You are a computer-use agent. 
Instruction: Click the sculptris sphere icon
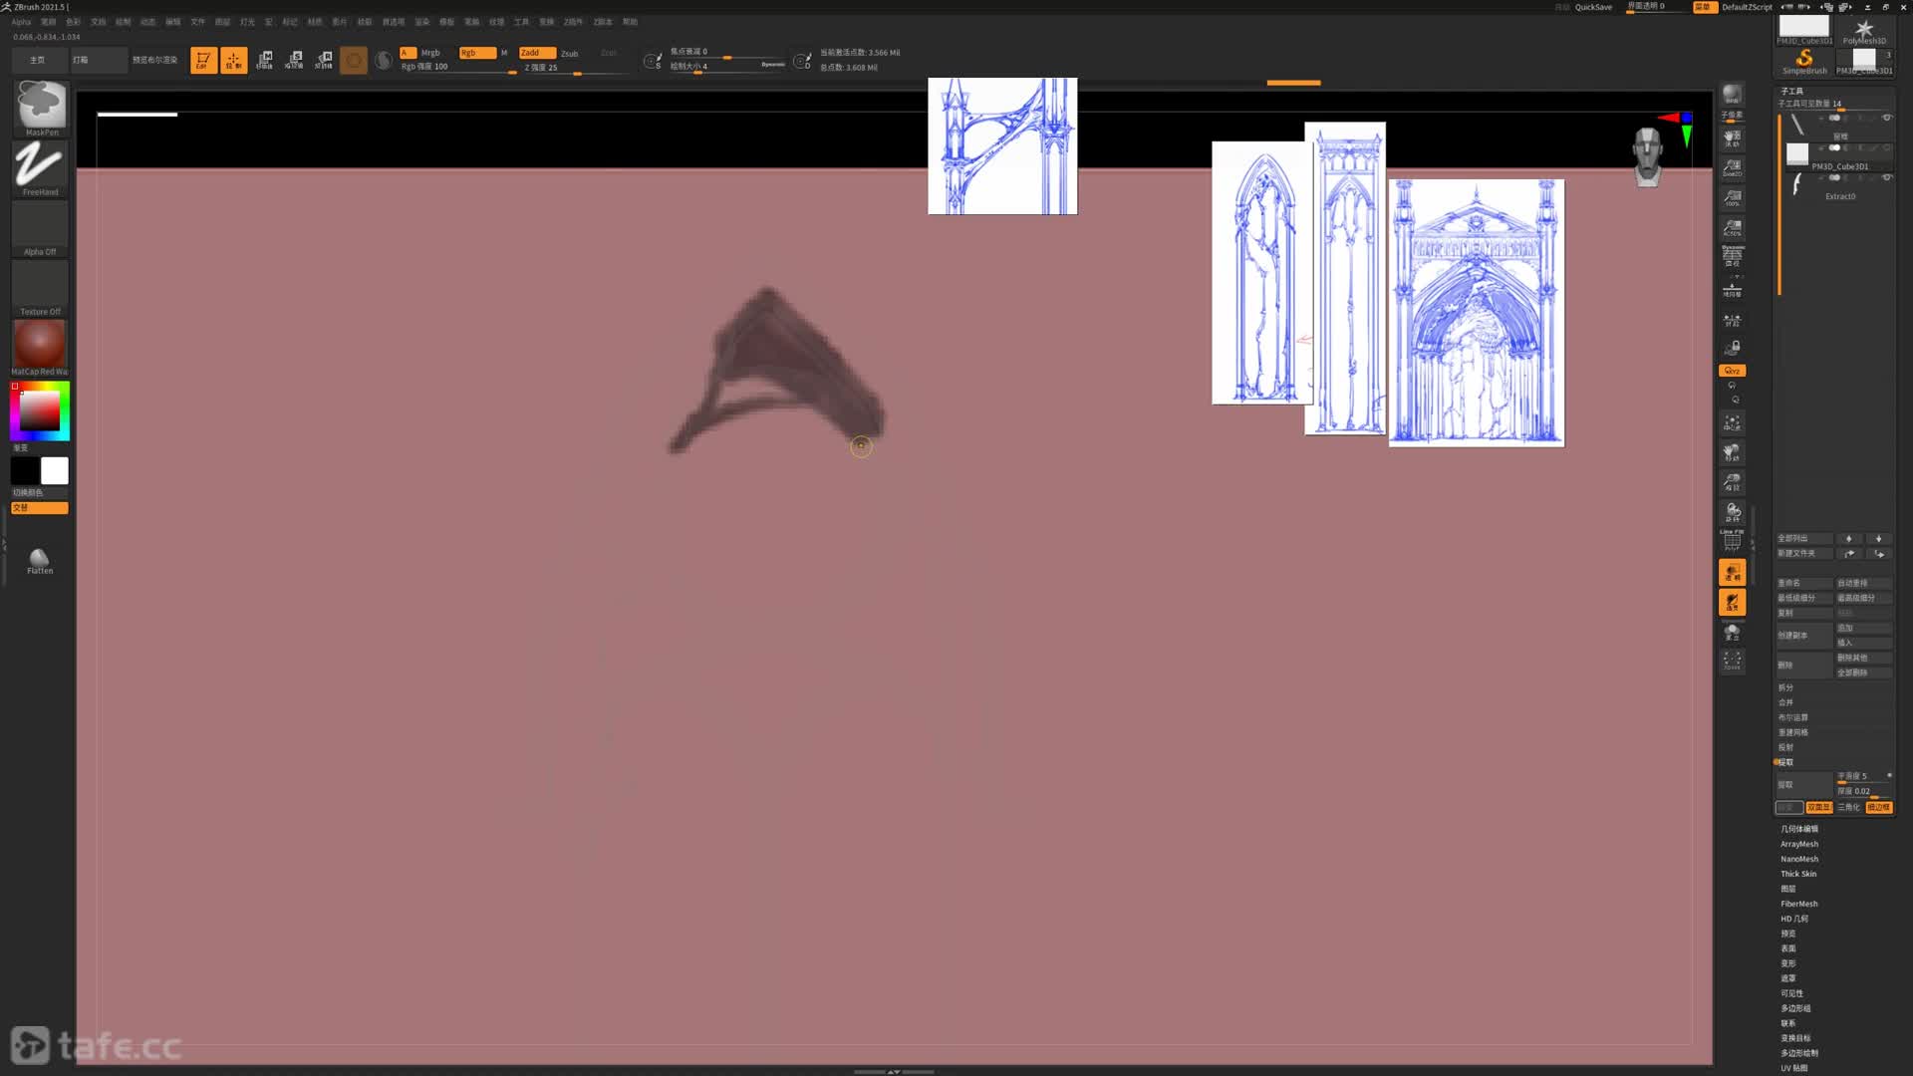pyautogui.click(x=384, y=60)
